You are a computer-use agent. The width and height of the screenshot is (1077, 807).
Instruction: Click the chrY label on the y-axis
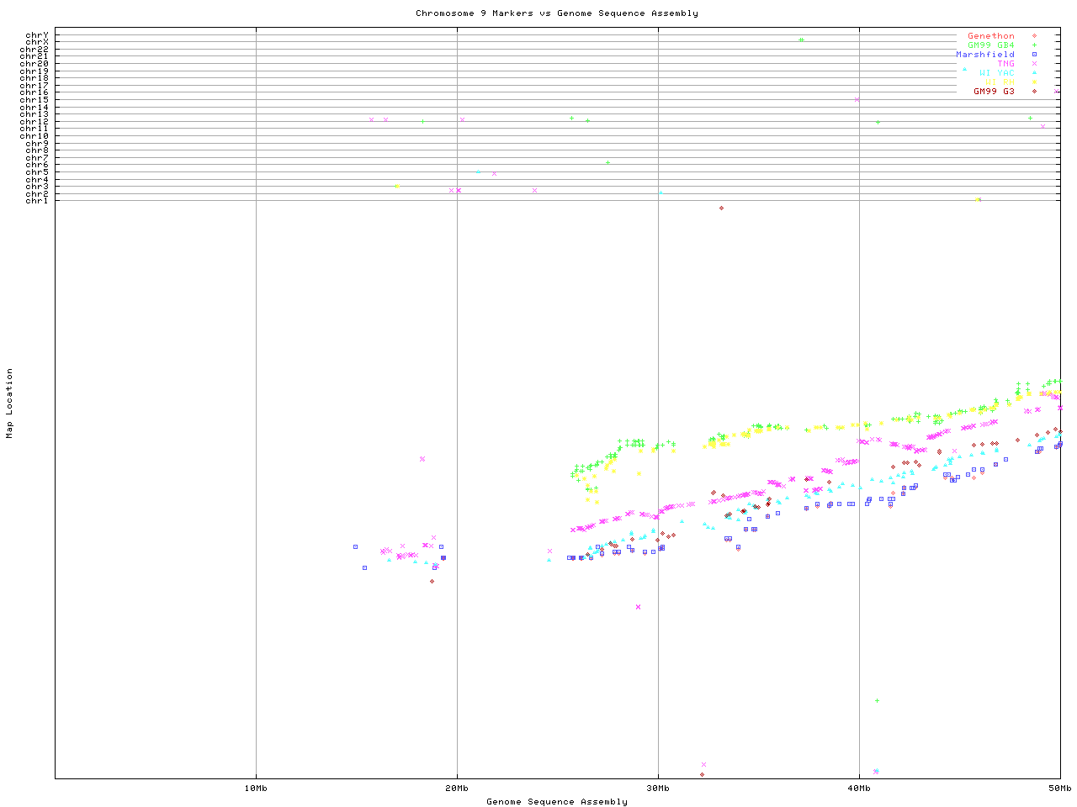click(37, 35)
